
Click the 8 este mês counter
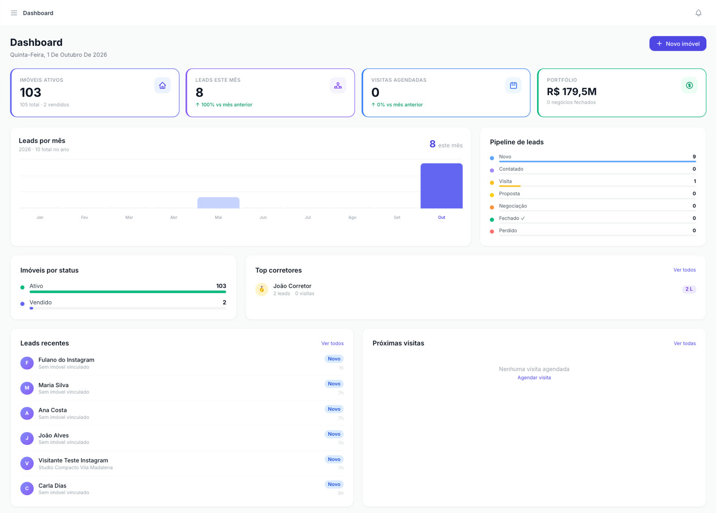[x=446, y=144]
